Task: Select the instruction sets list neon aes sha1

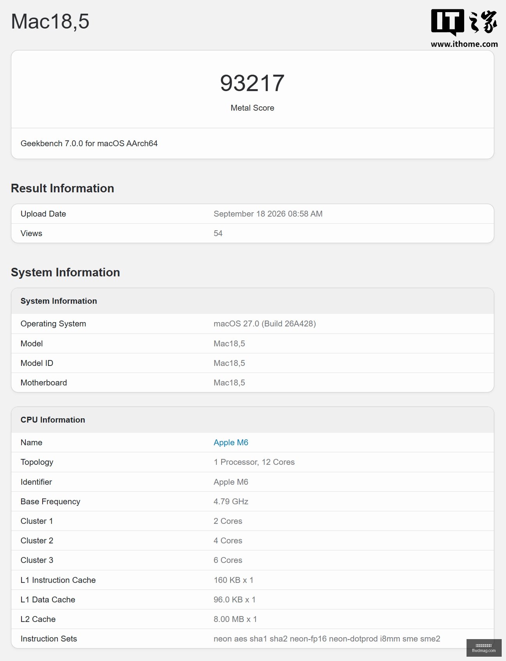Action: (x=327, y=639)
